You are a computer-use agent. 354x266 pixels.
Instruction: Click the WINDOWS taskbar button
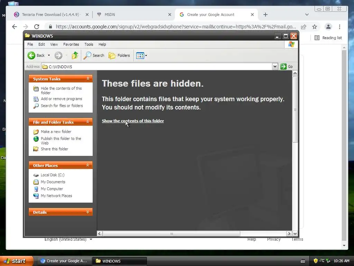(120, 261)
